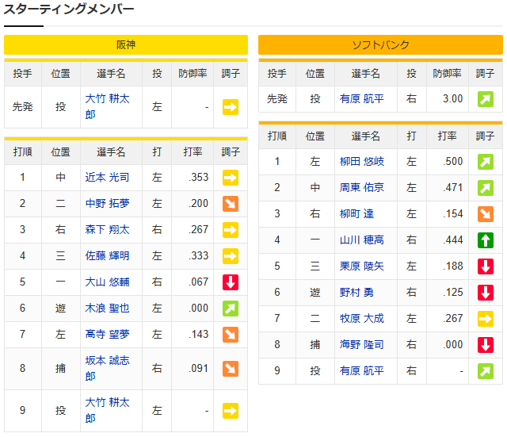Click the flat condition arrow for 森下 翔太

coord(231,230)
